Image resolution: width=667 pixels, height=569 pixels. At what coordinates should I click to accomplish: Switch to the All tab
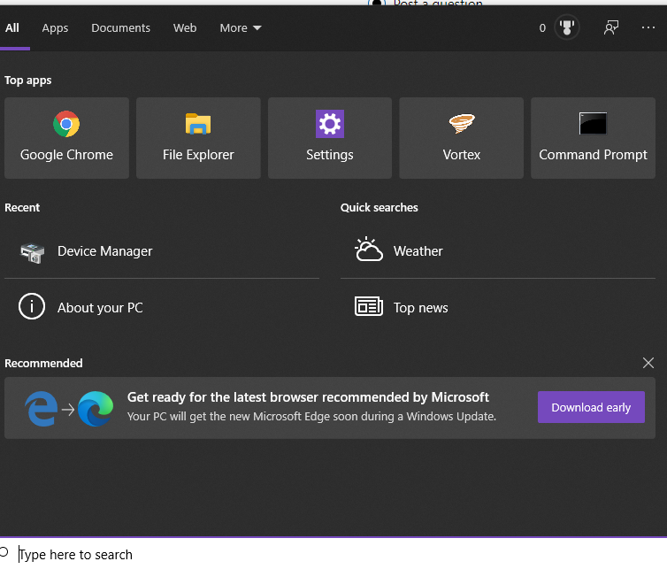tap(11, 28)
